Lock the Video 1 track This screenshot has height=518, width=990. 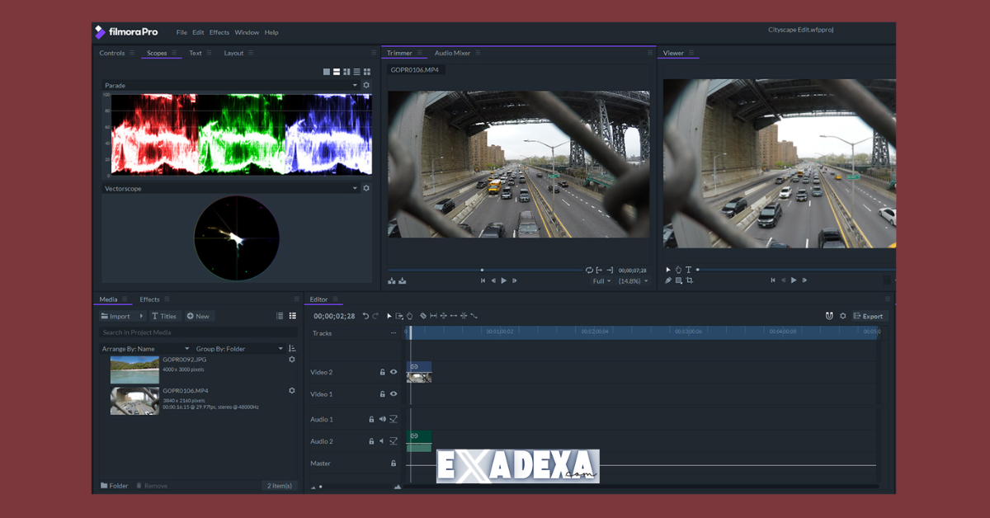[383, 394]
